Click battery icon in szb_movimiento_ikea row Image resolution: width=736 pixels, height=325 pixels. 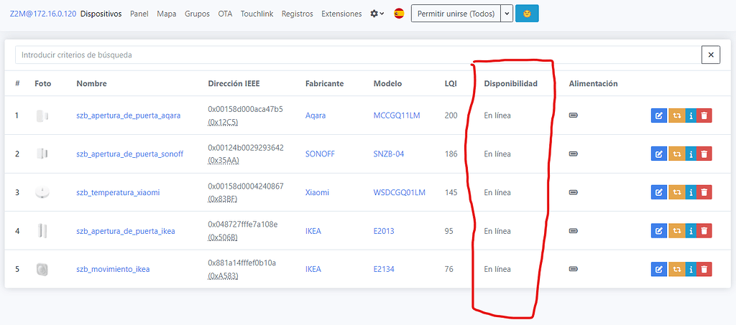click(573, 269)
